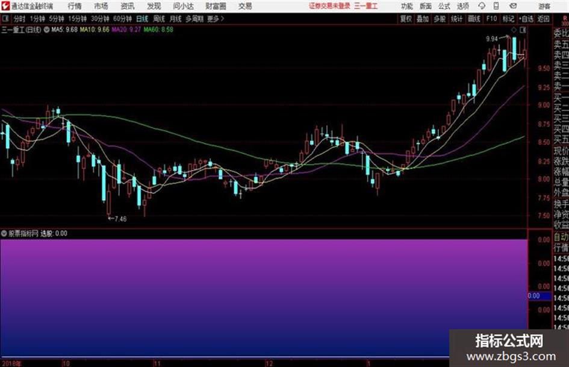Screen dimensions: 569x367
Task: Switch to 分时 chart tab
Action: coord(19,19)
